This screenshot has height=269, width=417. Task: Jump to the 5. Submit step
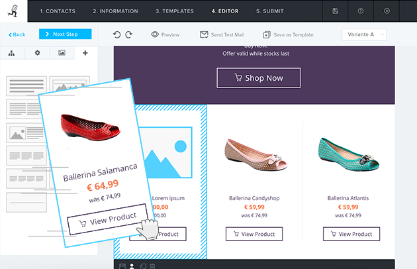click(269, 11)
